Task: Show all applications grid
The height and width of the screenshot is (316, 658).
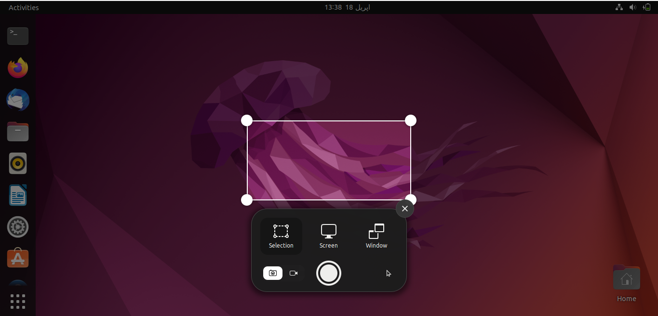Action: 18,301
